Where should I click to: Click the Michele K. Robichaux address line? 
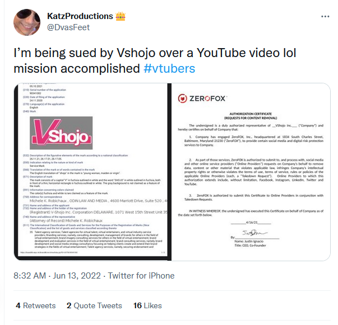click(99, 201)
